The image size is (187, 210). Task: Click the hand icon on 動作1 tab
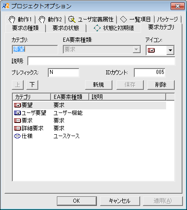[12, 20]
